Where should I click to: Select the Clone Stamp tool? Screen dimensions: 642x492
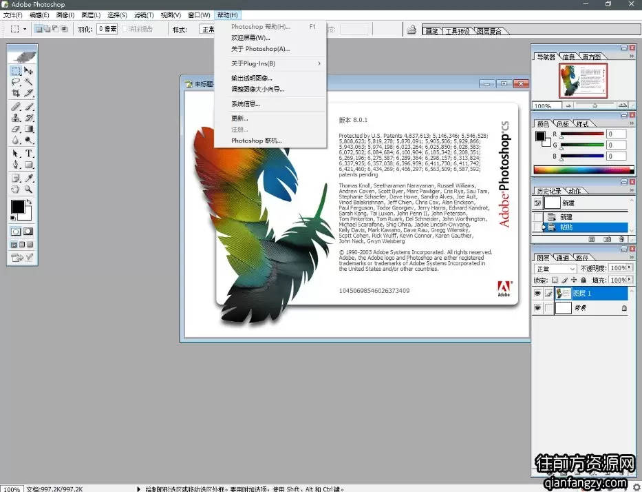16,118
